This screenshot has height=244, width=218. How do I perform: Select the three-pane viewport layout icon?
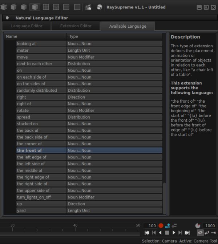coord(56,7)
